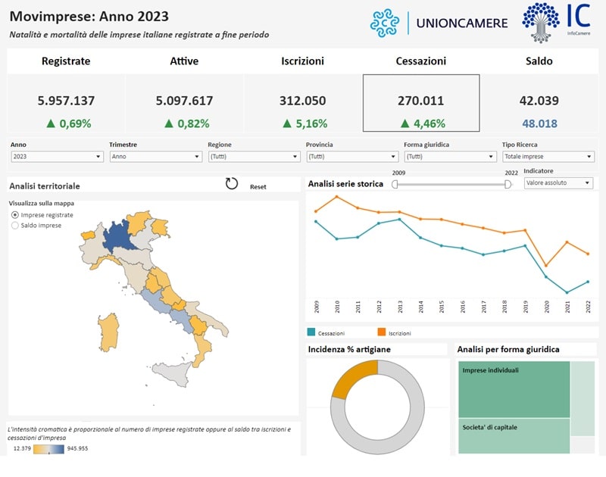Expand the Forma giuridica filter

448,157
